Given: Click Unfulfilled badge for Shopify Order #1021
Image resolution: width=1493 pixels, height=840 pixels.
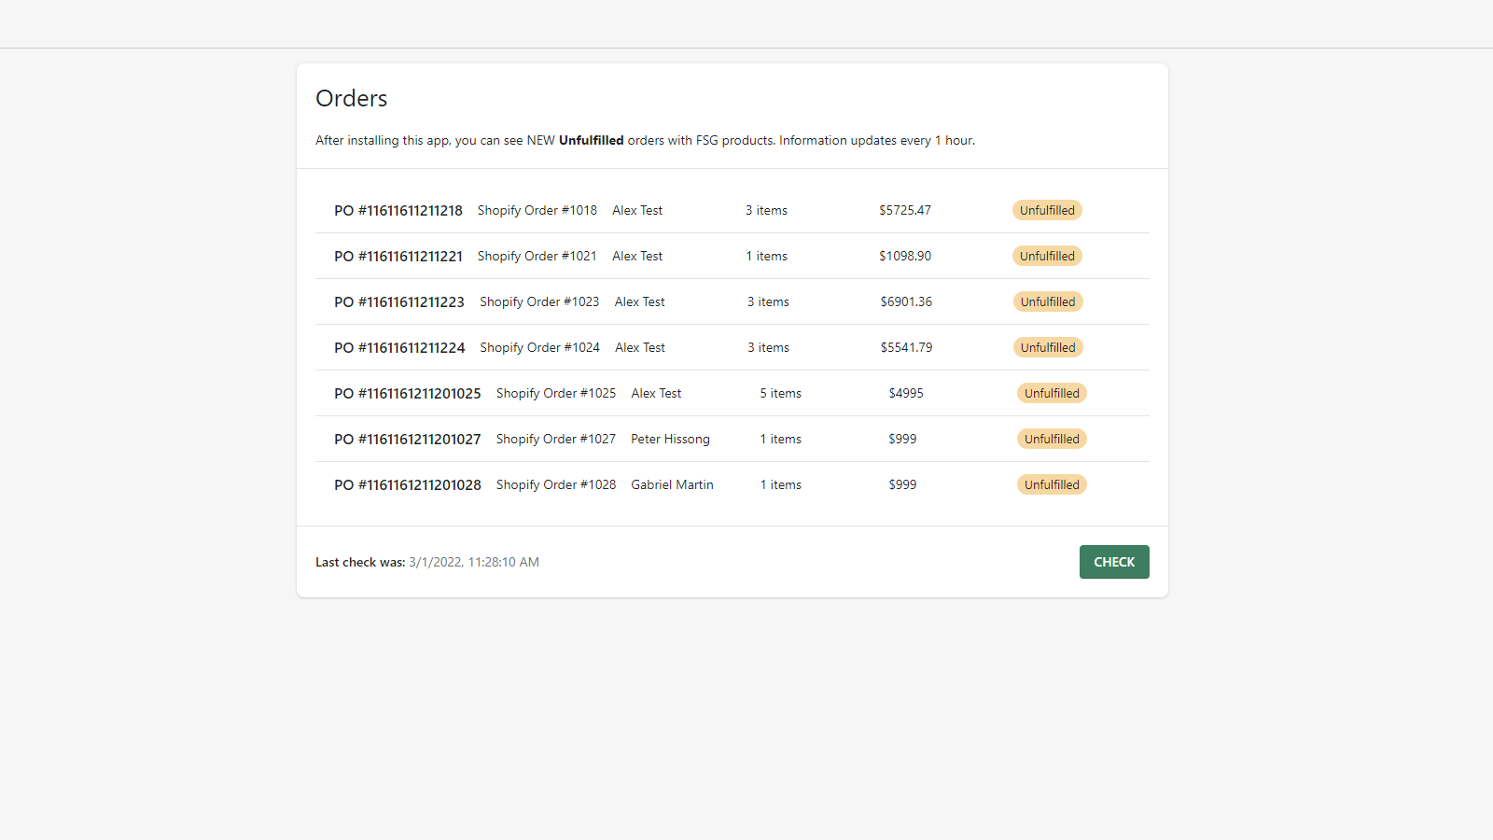Looking at the screenshot, I should coord(1047,257).
